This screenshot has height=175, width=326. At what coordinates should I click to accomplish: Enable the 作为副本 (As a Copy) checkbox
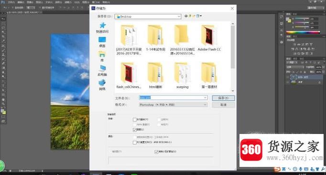coord(135,119)
